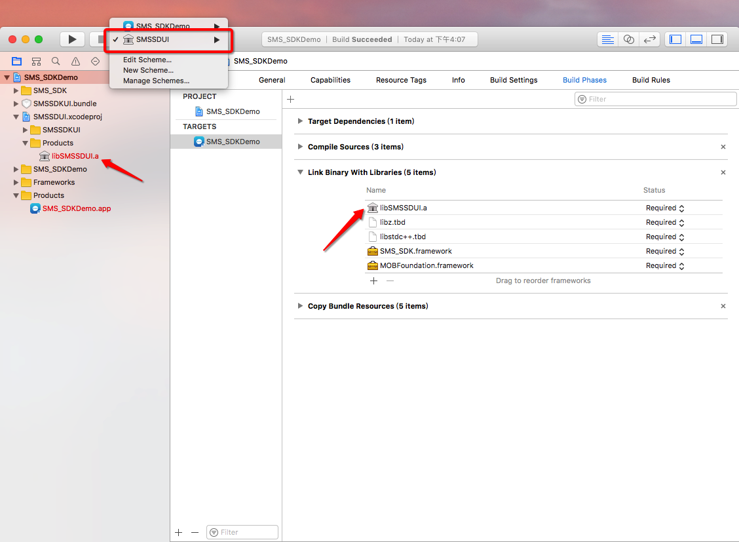739x542 pixels.
Task: Select libSMSSDUI.a library row
Action: (x=544, y=208)
